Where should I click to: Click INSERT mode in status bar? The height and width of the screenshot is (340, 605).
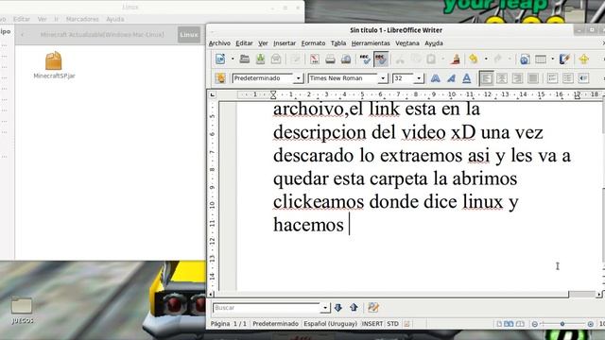tap(372, 324)
